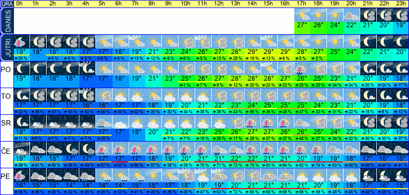The height and width of the screenshot is (195, 409).
Task: Open the night thunderstorm icon for JUTRI 0h
Action: click(21, 41)
